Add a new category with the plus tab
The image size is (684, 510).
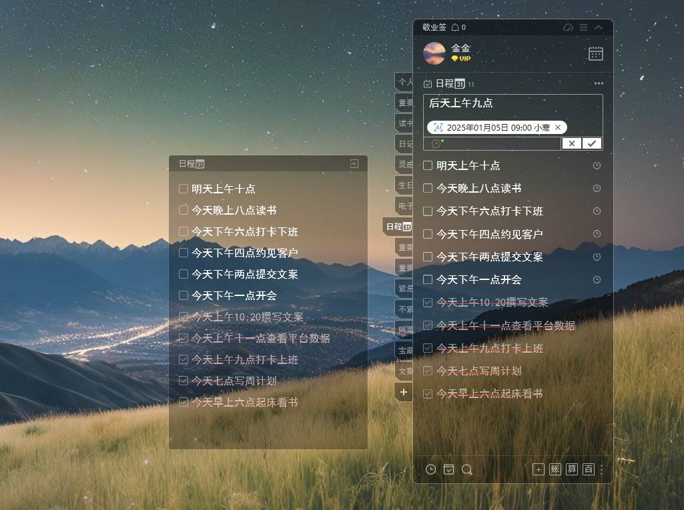pyautogui.click(x=404, y=392)
